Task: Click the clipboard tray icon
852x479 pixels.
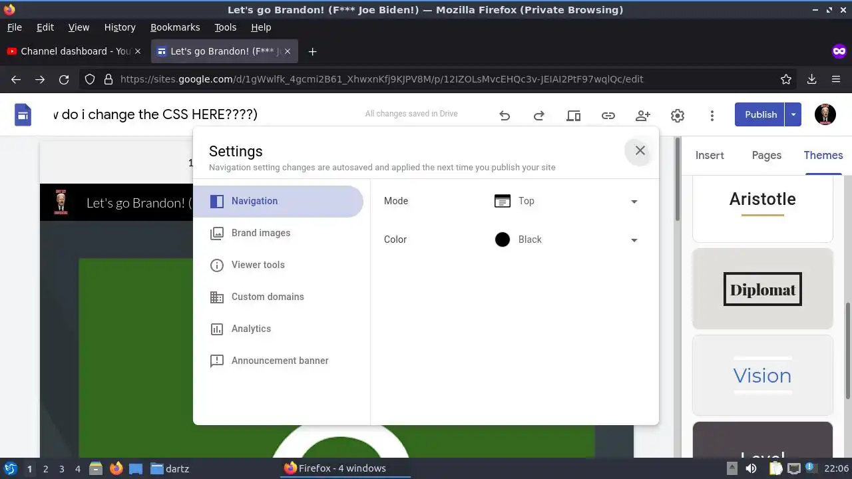Action: click(x=775, y=468)
